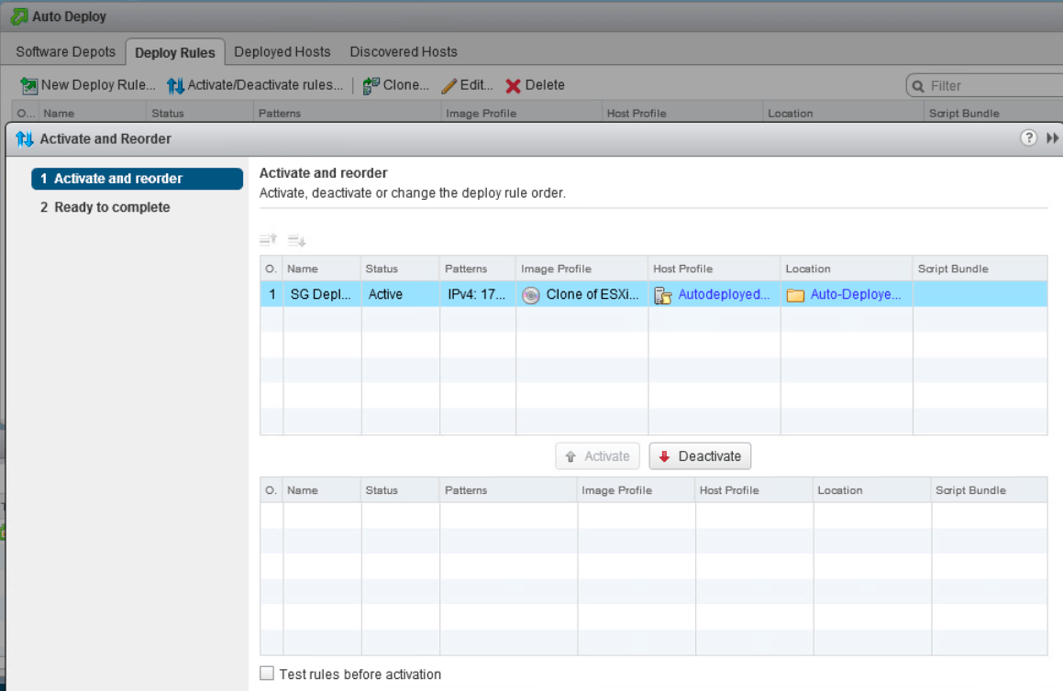1063x691 pixels.
Task: Sort active rules by Location column
Action: click(x=846, y=269)
